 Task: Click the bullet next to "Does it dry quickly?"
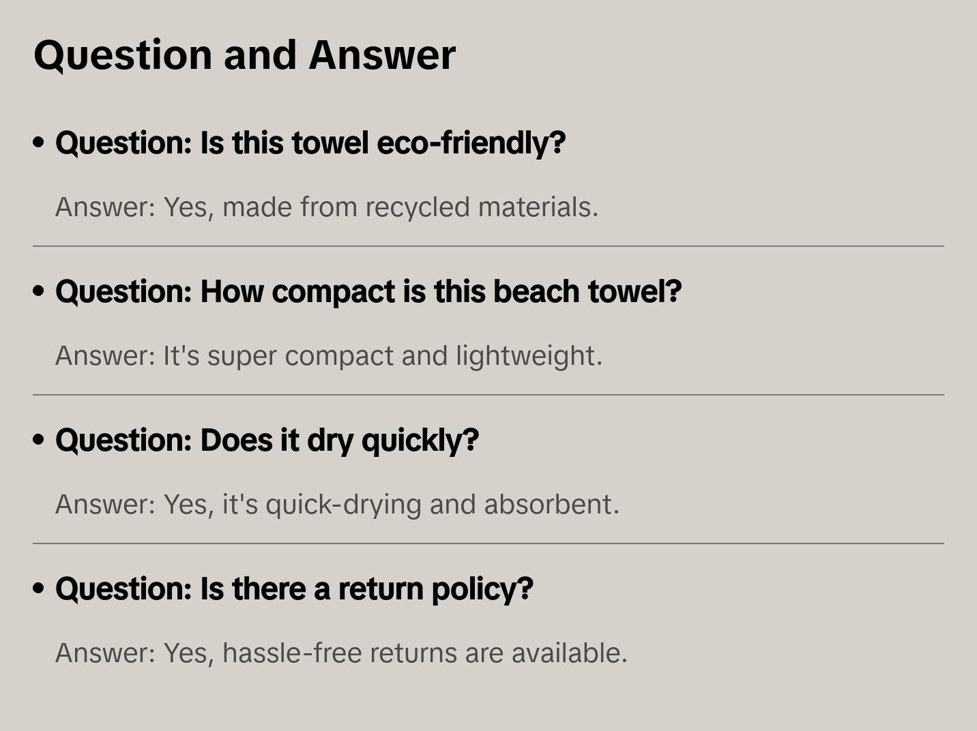click(x=39, y=441)
